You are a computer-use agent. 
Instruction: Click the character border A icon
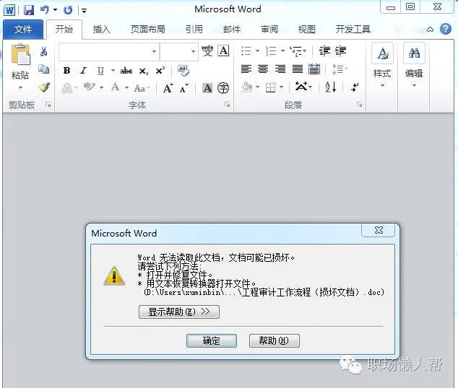(223, 50)
